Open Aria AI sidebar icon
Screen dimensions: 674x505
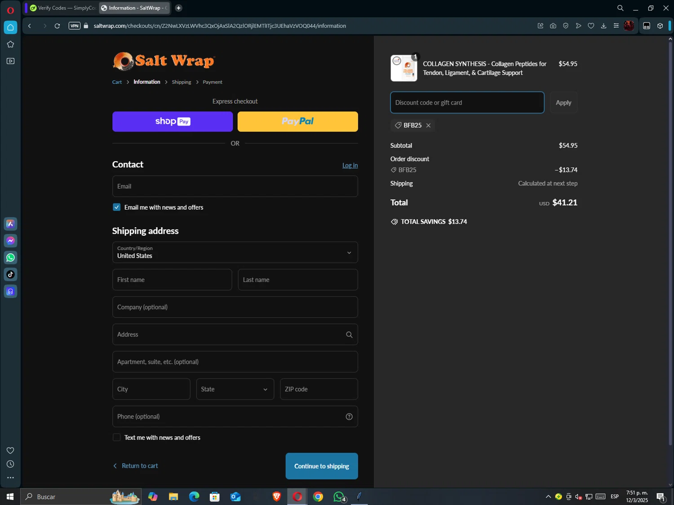click(x=10, y=224)
